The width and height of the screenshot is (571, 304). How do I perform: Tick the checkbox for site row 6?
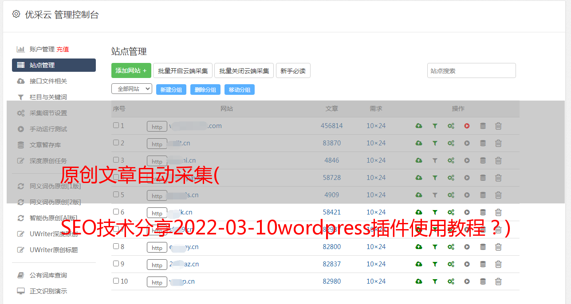116,212
